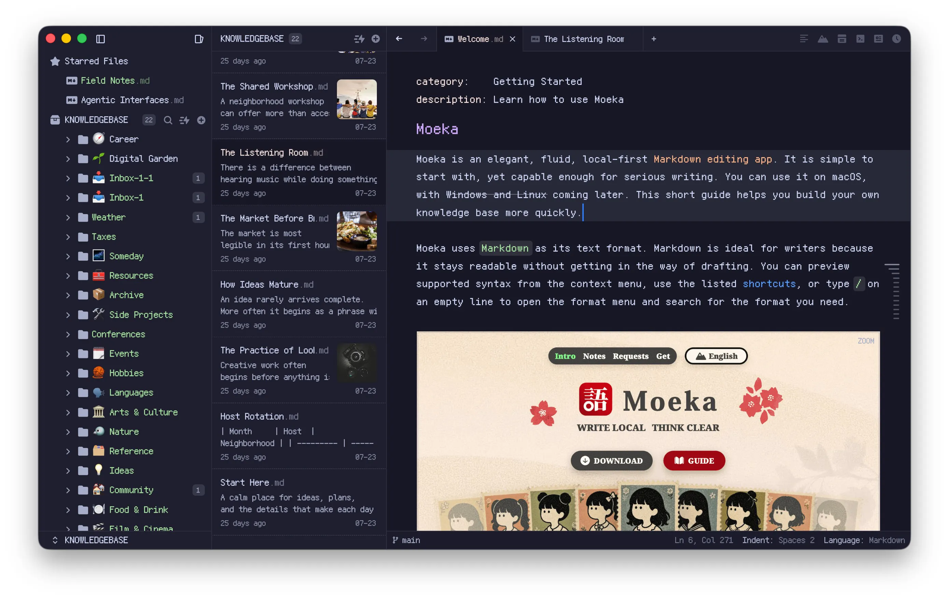Go back with the left arrow

click(399, 39)
